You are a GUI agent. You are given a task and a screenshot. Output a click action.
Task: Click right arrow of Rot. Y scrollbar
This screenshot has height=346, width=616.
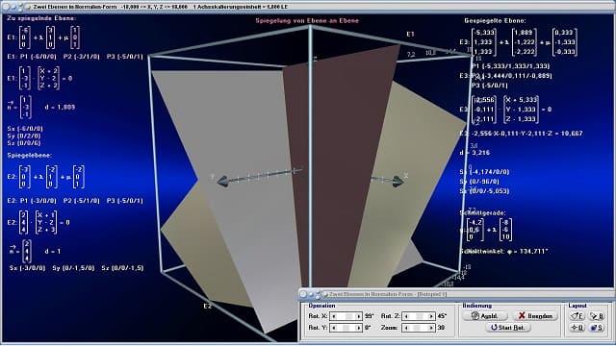[358, 328]
